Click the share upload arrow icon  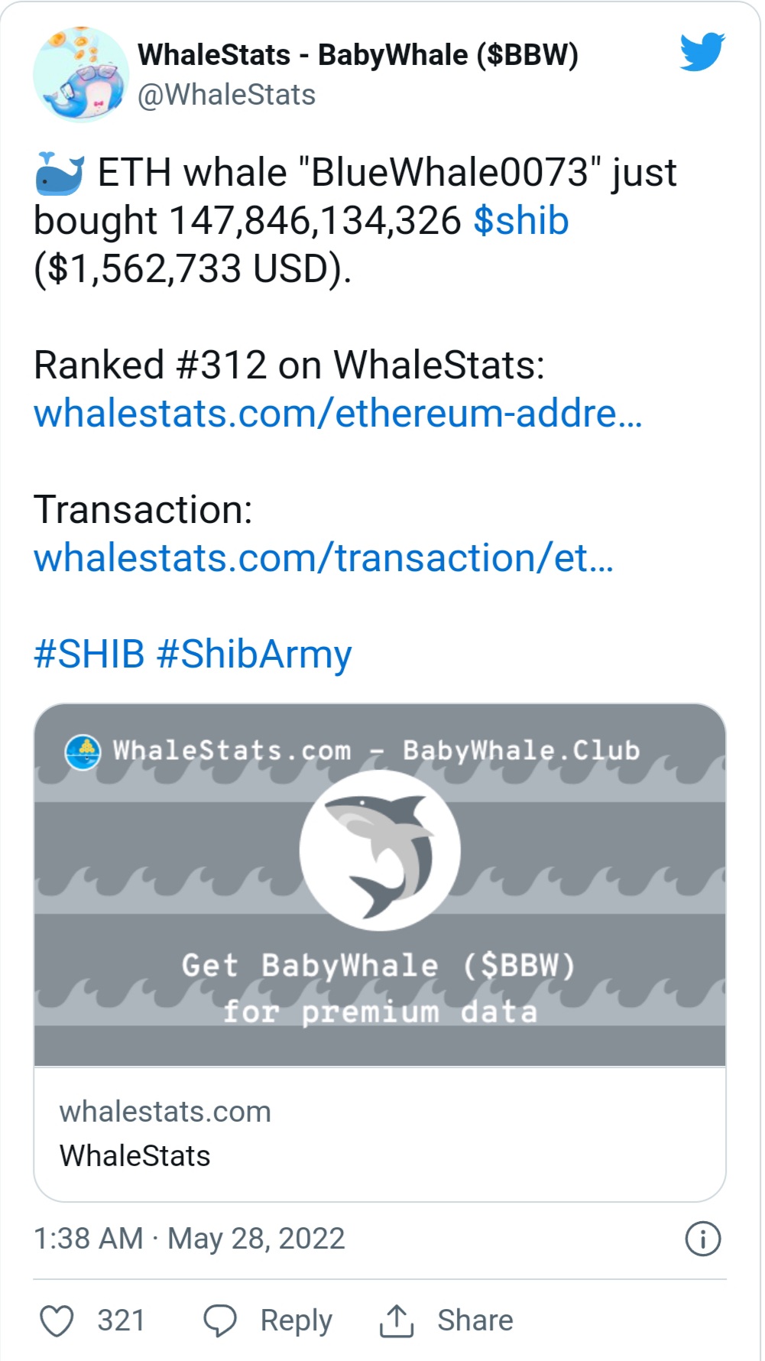tap(396, 1320)
